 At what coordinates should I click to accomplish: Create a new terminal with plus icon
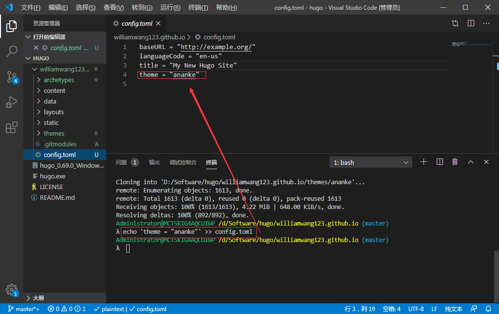423,162
